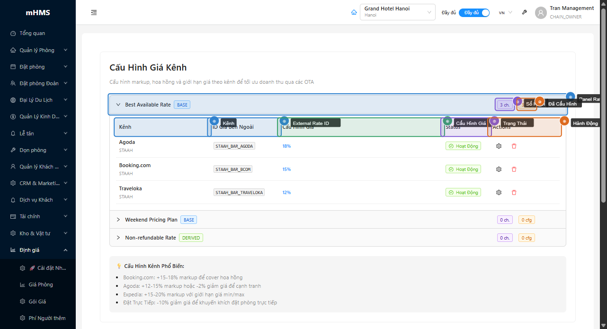Open the Grand Hotel Hanoi dropdown
The width and height of the screenshot is (607, 329).
[x=397, y=12]
